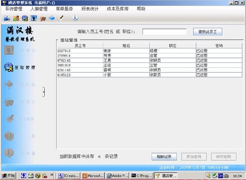The width and height of the screenshot is (246, 180).
Task: Click the 修改密码 button
Action: [223, 157]
